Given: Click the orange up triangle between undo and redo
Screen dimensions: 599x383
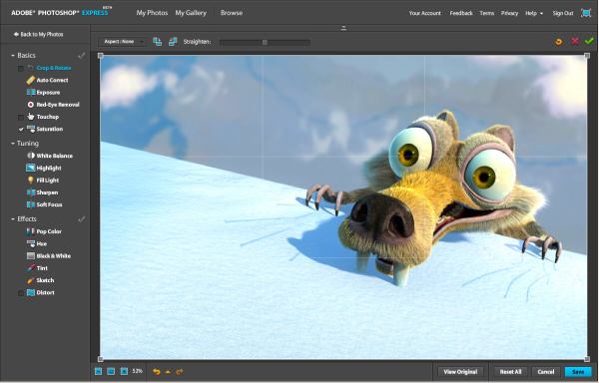Looking at the screenshot, I should [168, 372].
